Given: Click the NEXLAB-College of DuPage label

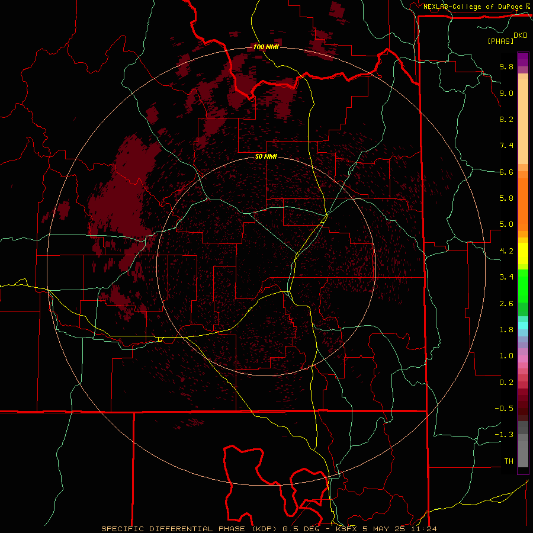Looking at the screenshot, I should pos(474,7).
